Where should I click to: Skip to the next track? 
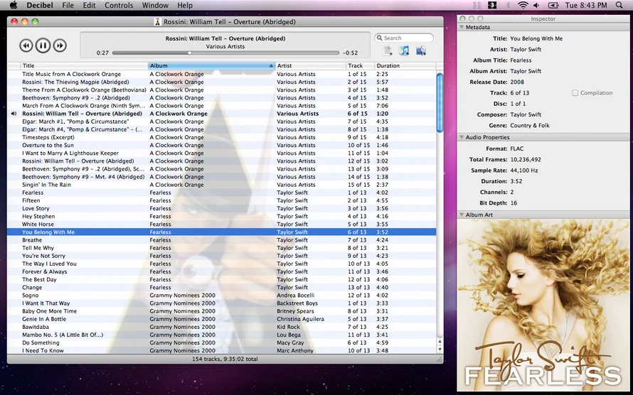60,45
